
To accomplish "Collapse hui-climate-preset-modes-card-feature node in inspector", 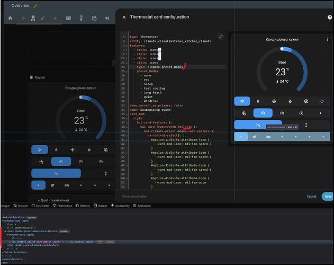I will click(5, 231).
